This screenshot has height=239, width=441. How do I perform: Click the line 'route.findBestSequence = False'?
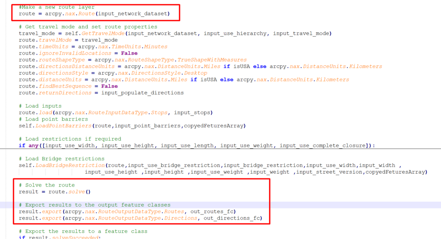[68, 86]
